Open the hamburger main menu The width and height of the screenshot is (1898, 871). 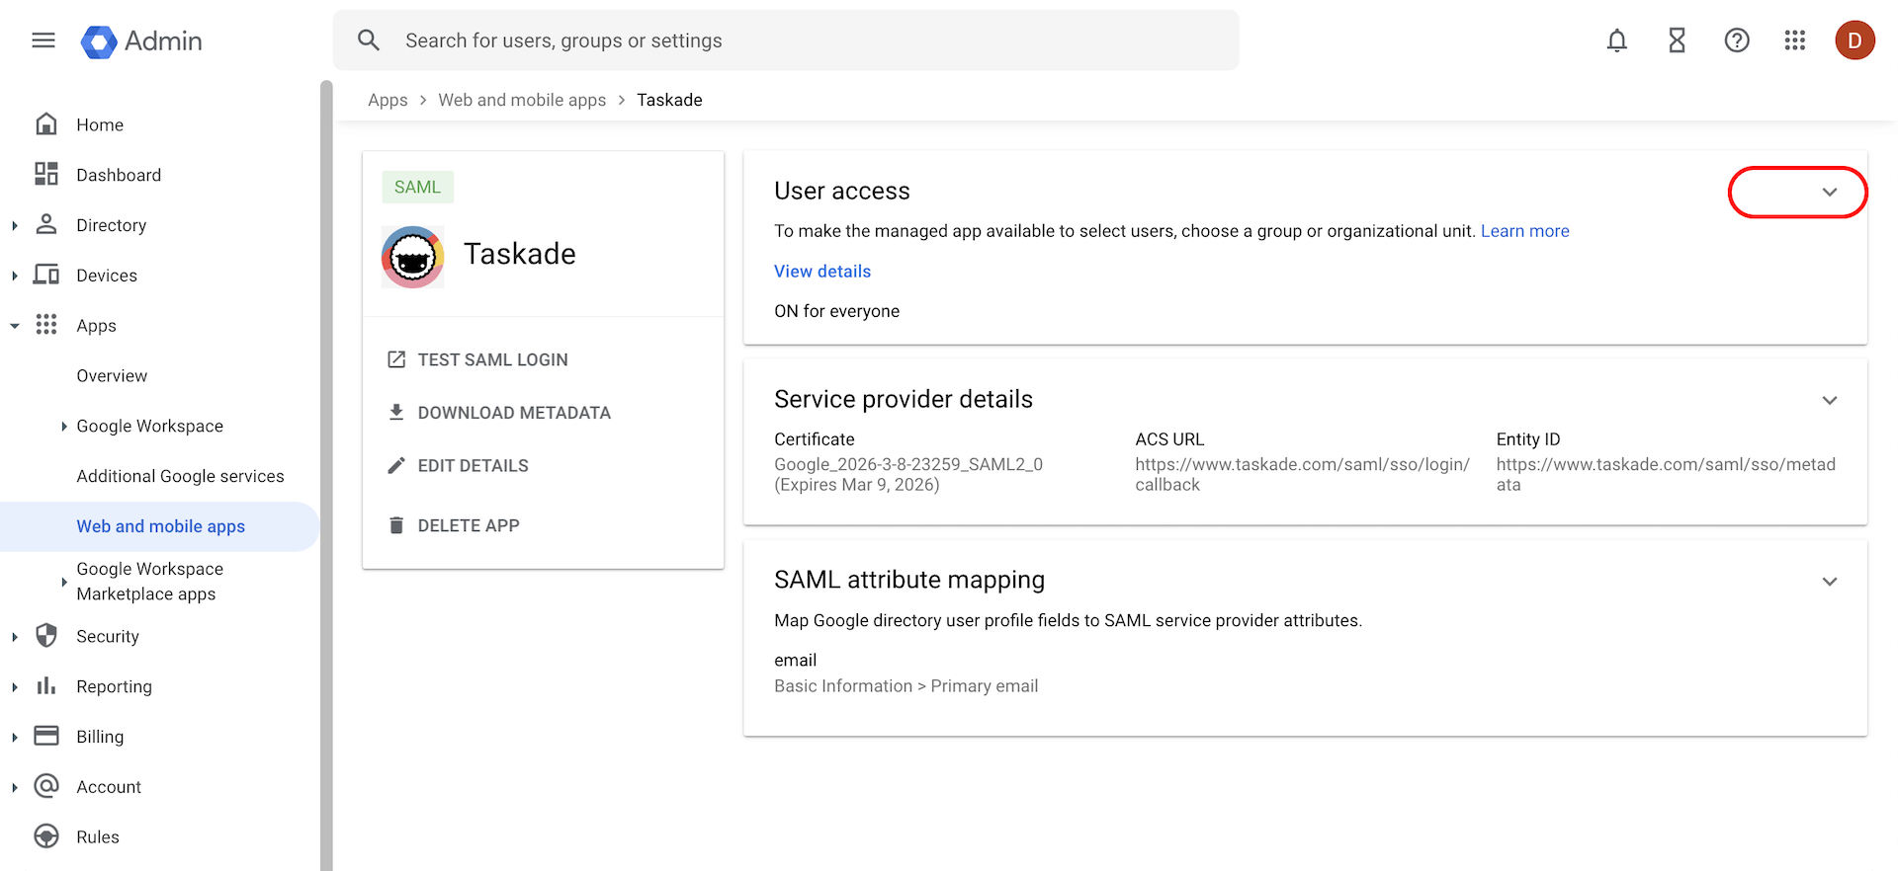pos(43,40)
